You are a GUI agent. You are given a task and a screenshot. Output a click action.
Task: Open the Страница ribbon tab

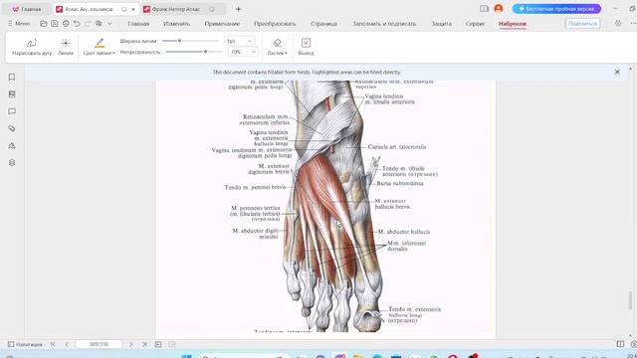point(323,24)
